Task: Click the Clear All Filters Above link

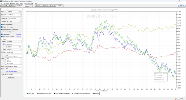Action: tap(11, 71)
